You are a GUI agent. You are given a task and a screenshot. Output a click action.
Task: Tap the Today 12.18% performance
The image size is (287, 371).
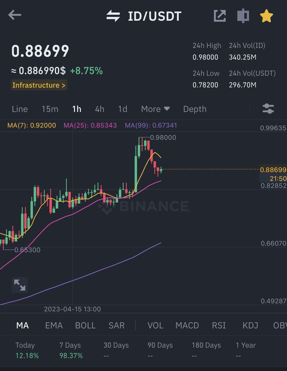coord(27,350)
